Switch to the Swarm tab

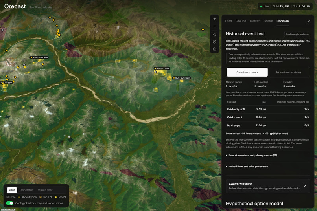pos(268,21)
